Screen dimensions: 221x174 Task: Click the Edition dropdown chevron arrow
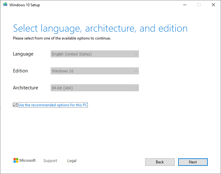coord(136,71)
